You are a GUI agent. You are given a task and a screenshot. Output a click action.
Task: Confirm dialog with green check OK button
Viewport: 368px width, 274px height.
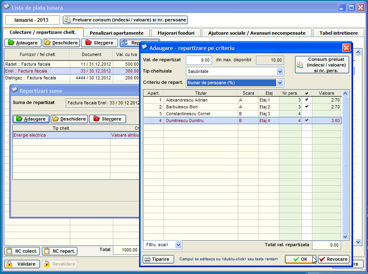(x=300, y=259)
